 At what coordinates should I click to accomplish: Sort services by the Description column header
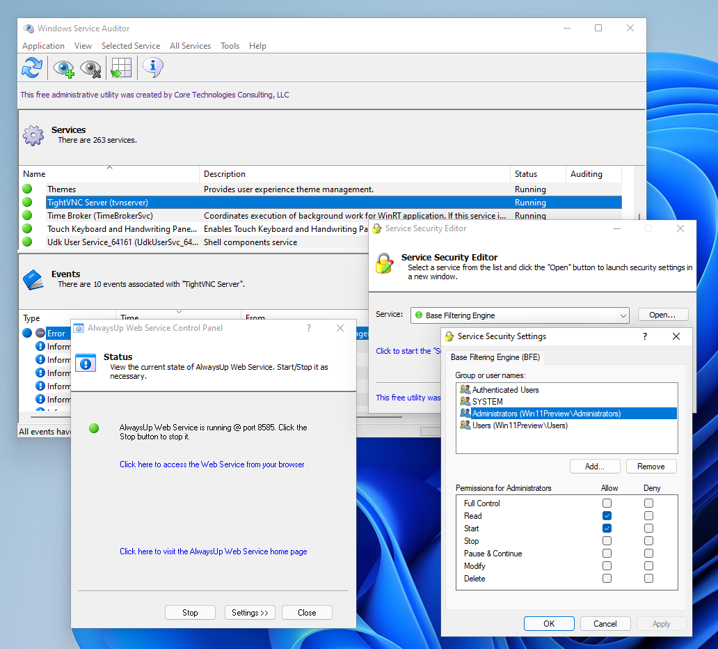pyautogui.click(x=355, y=174)
